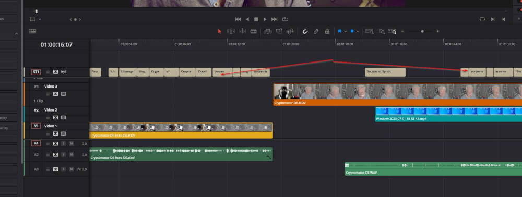Click the Replace Clip icon
522x197 pixels.
coord(290,31)
